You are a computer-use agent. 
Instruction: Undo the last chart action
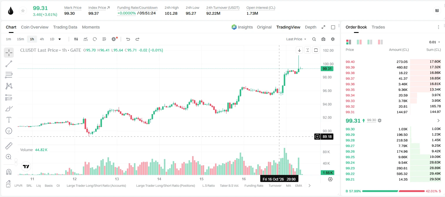(128, 39)
